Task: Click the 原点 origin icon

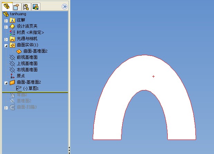Action: coord(12,76)
